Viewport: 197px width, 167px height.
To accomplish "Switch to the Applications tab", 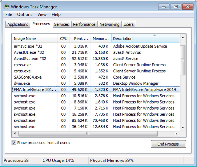I will click(18, 24).
